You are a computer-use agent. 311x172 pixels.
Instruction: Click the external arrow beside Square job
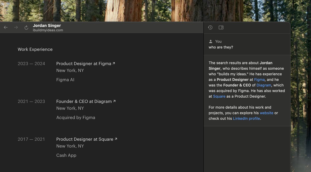[x=116, y=139]
